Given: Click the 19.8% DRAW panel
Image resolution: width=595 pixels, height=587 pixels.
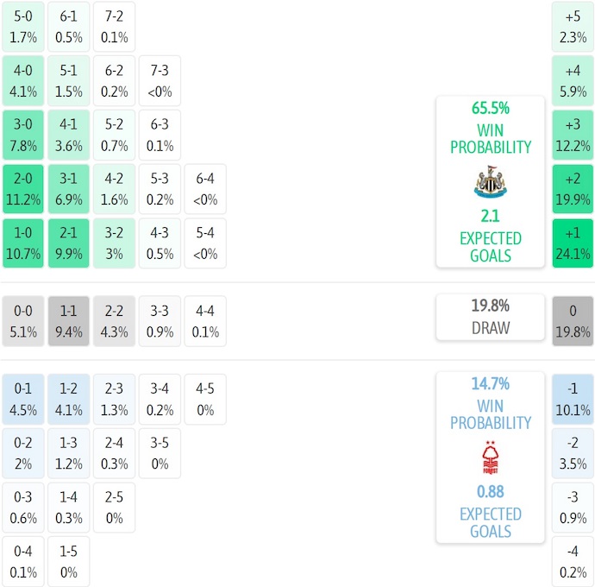Looking at the screenshot, I should pos(490,317).
